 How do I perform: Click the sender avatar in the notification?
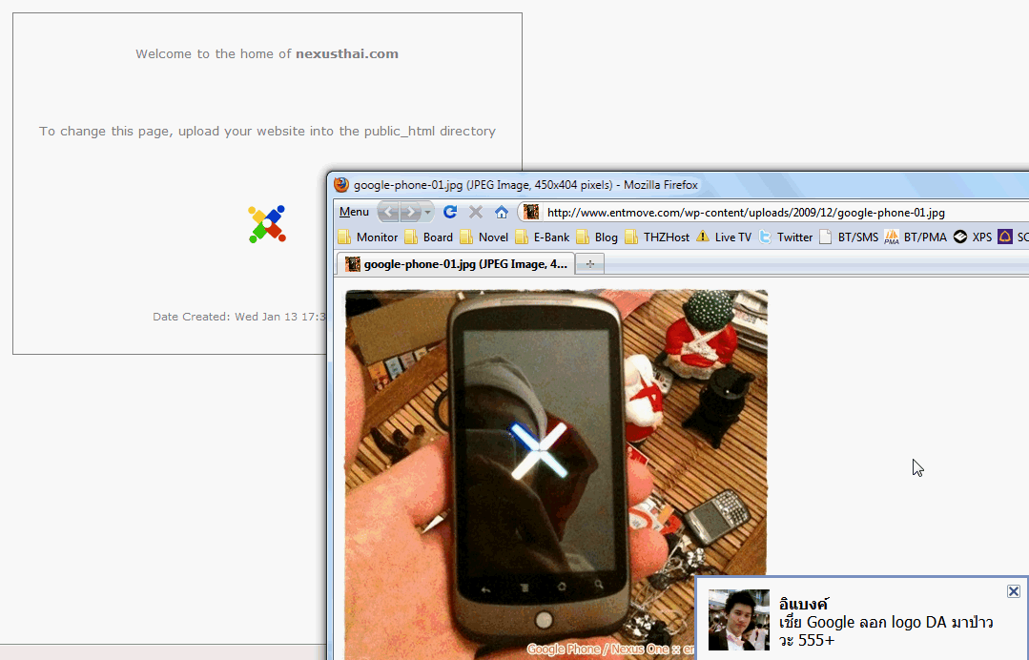point(739,620)
